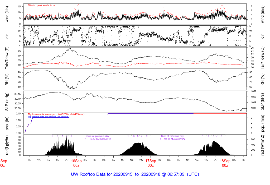Click the "30.10" pressure tick label

click(17, 99)
